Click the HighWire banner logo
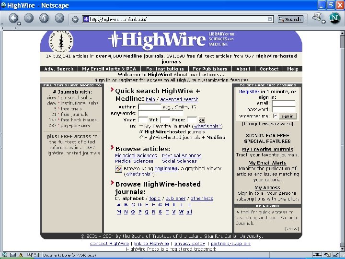The width and height of the screenshot is (345, 259). pyautogui.click(x=157, y=40)
